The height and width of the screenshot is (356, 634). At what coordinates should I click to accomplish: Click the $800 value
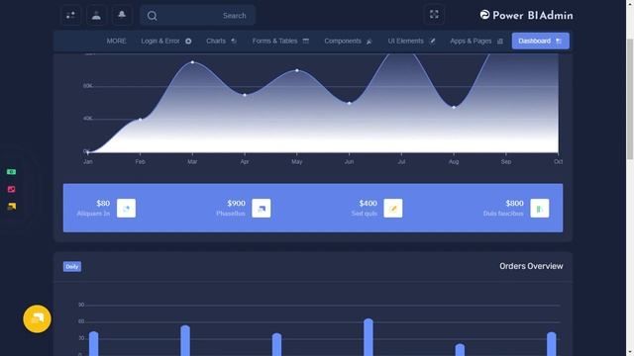(514, 203)
